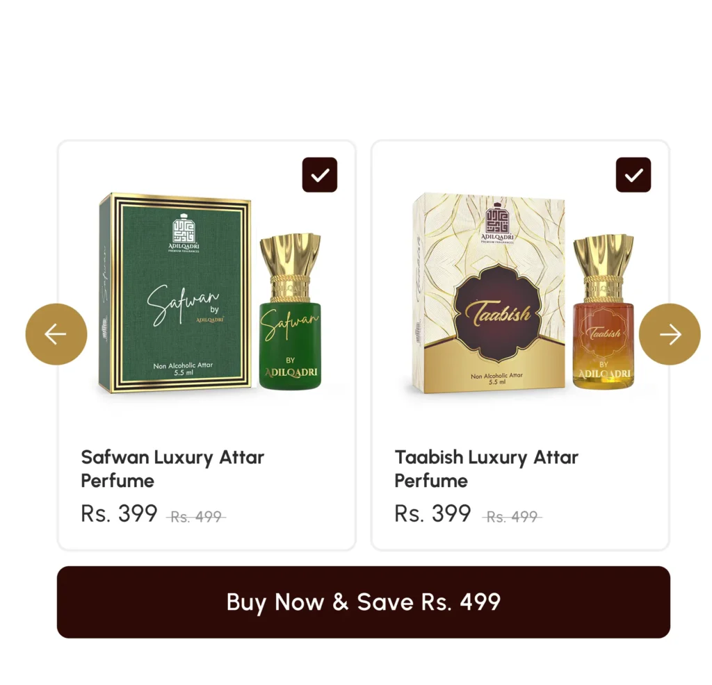The width and height of the screenshot is (712, 685).
Task: Select the cream Taabish box image
Action: tap(489, 292)
